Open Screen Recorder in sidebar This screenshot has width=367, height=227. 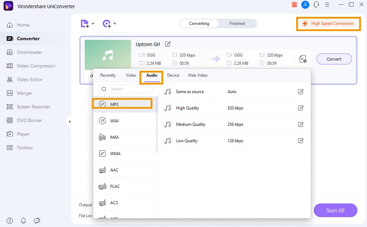point(28,107)
